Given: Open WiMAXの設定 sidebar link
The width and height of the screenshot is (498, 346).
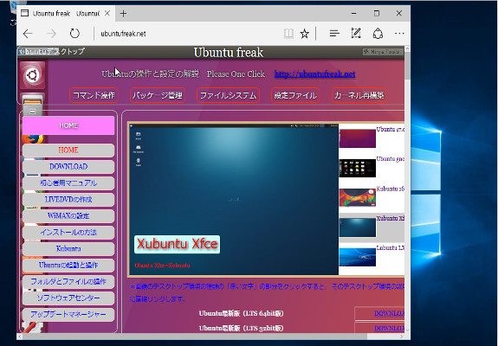Looking at the screenshot, I should coord(68,216).
